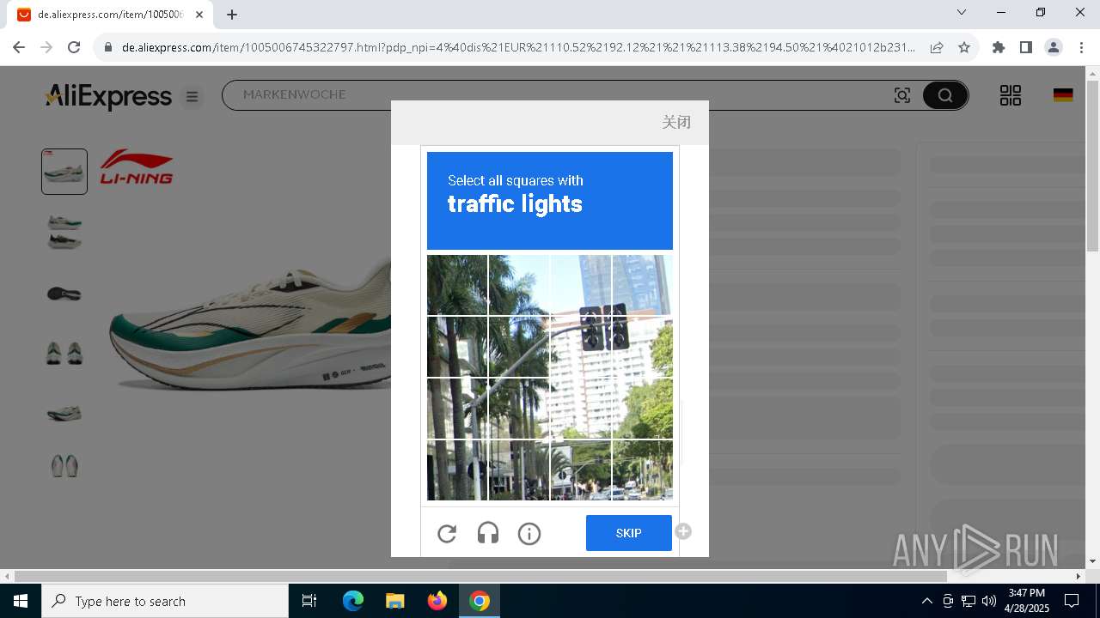Click the captcha refresh challenge icon
This screenshot has width=1100, height=618.
click(x=447, y=534)
